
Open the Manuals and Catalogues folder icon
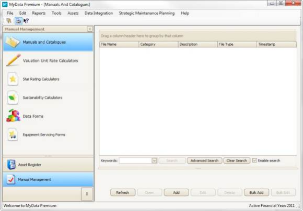coord(13,42)
